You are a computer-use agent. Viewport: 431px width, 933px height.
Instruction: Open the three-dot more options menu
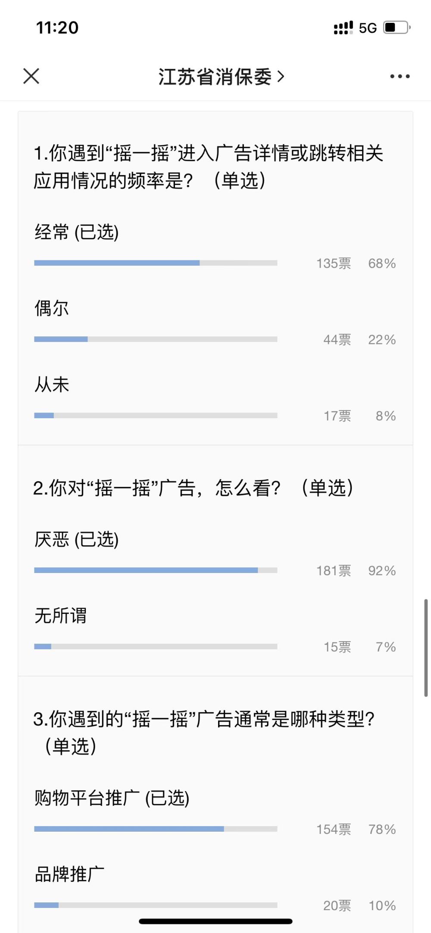click(400, 76)
